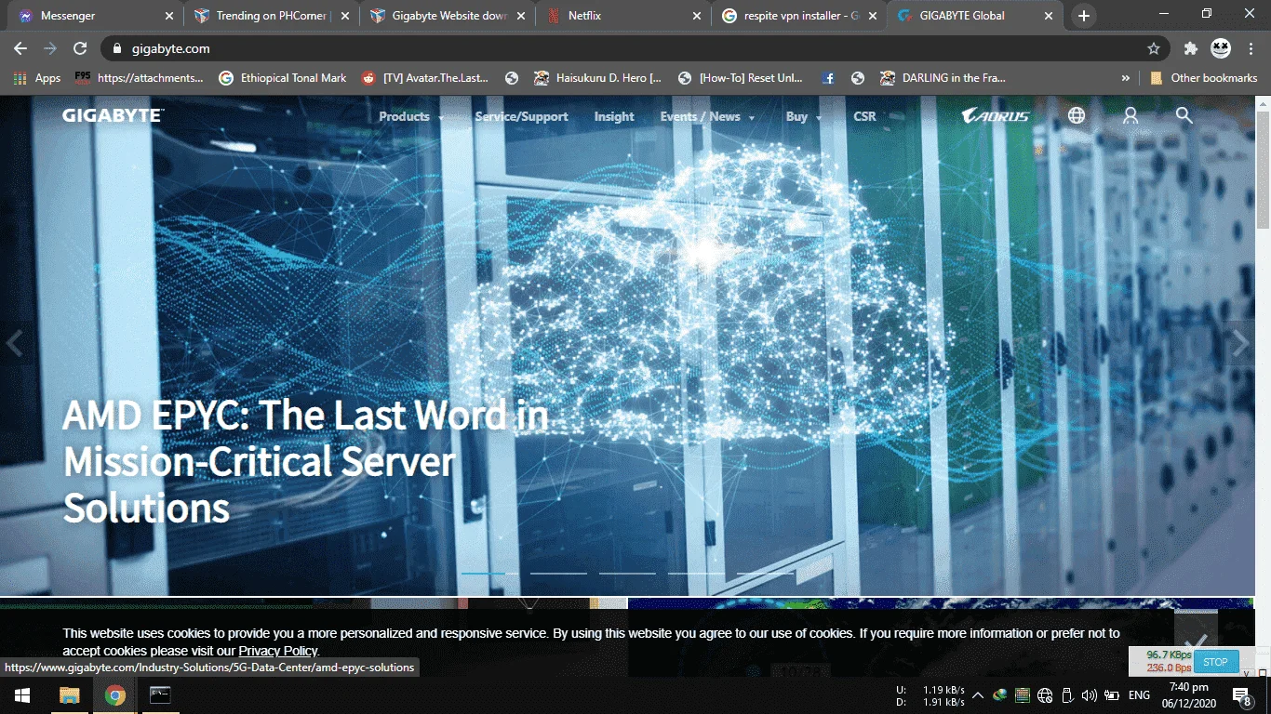Select the third carousel slide indicator

coord(627,573)
